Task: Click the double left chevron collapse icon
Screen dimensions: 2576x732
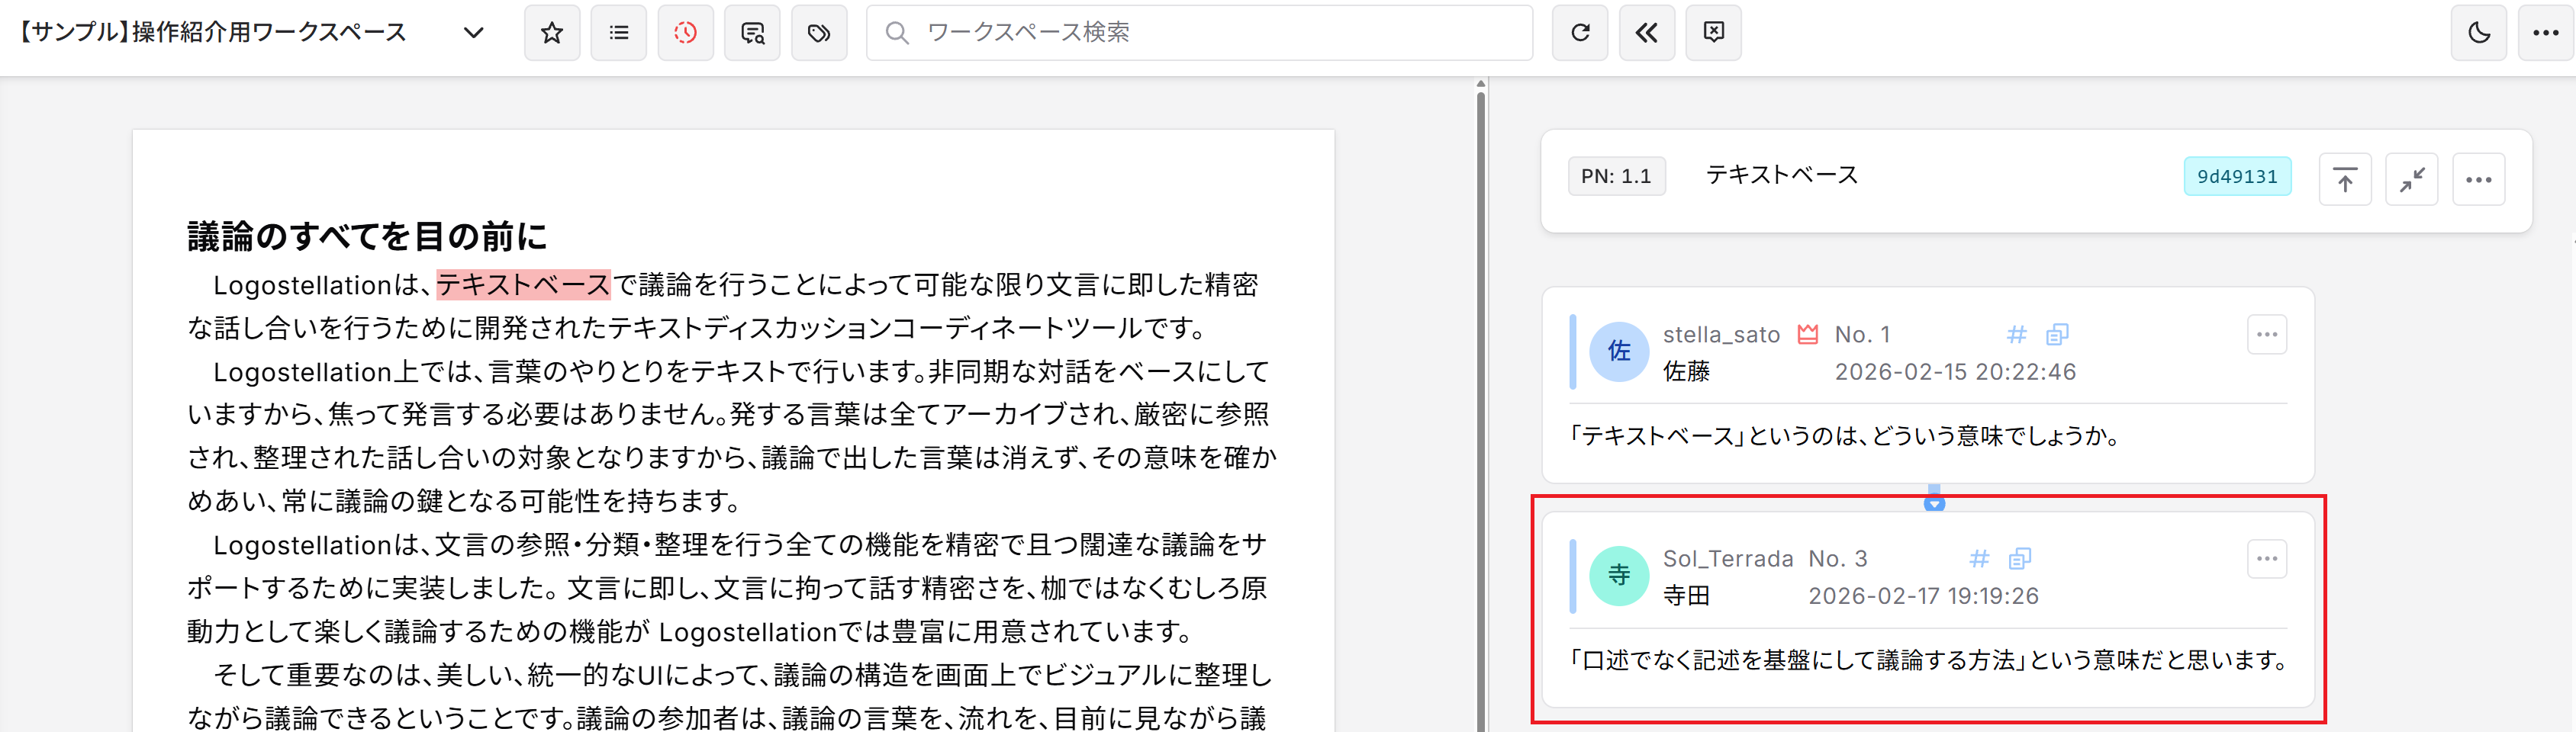Action: 1647,33
